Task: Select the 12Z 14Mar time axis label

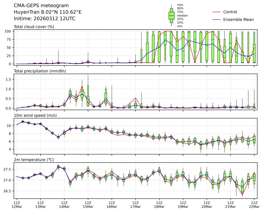Action: [64, 205]
